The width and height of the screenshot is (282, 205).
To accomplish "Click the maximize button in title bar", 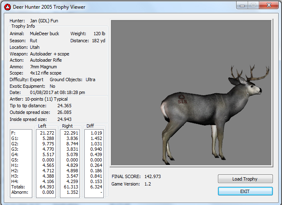I will pos(253,5).
